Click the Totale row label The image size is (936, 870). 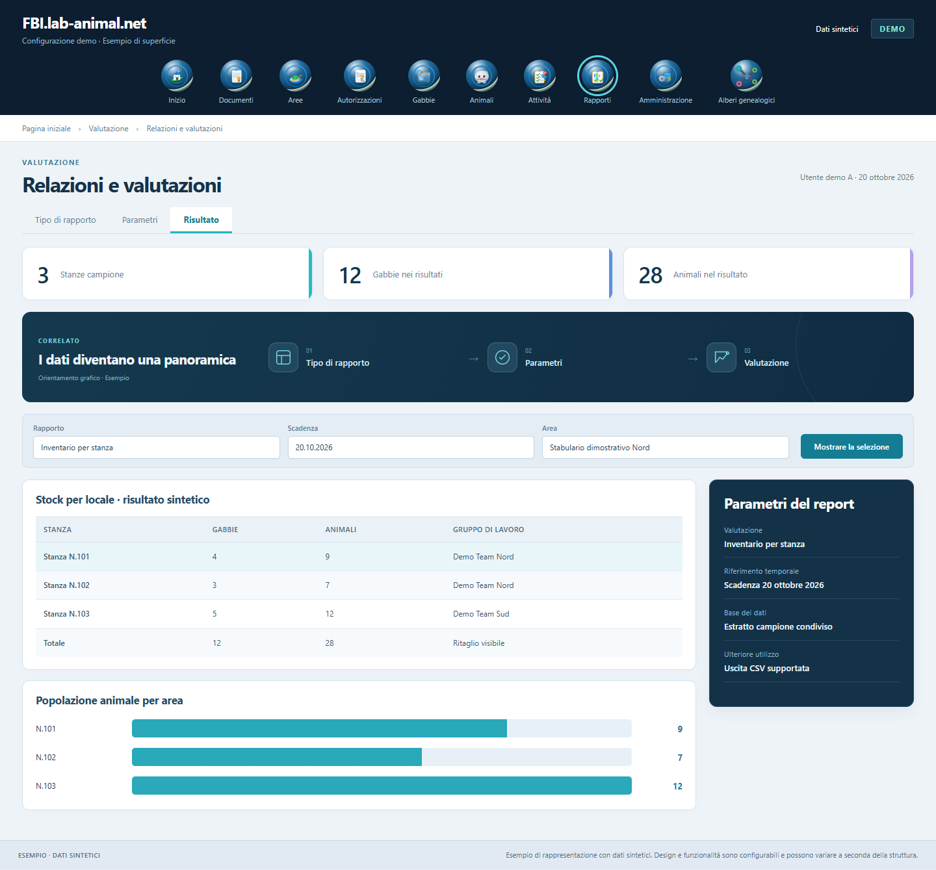click(x=54, y=643)
